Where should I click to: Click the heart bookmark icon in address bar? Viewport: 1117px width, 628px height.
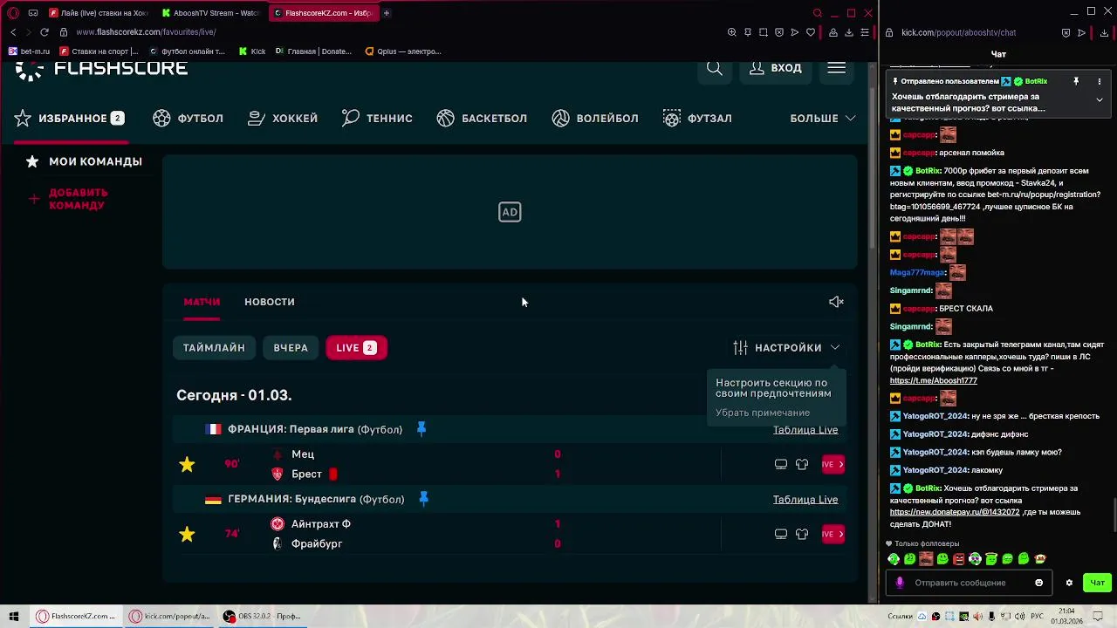pyautogui.click(x=811, y=32)
